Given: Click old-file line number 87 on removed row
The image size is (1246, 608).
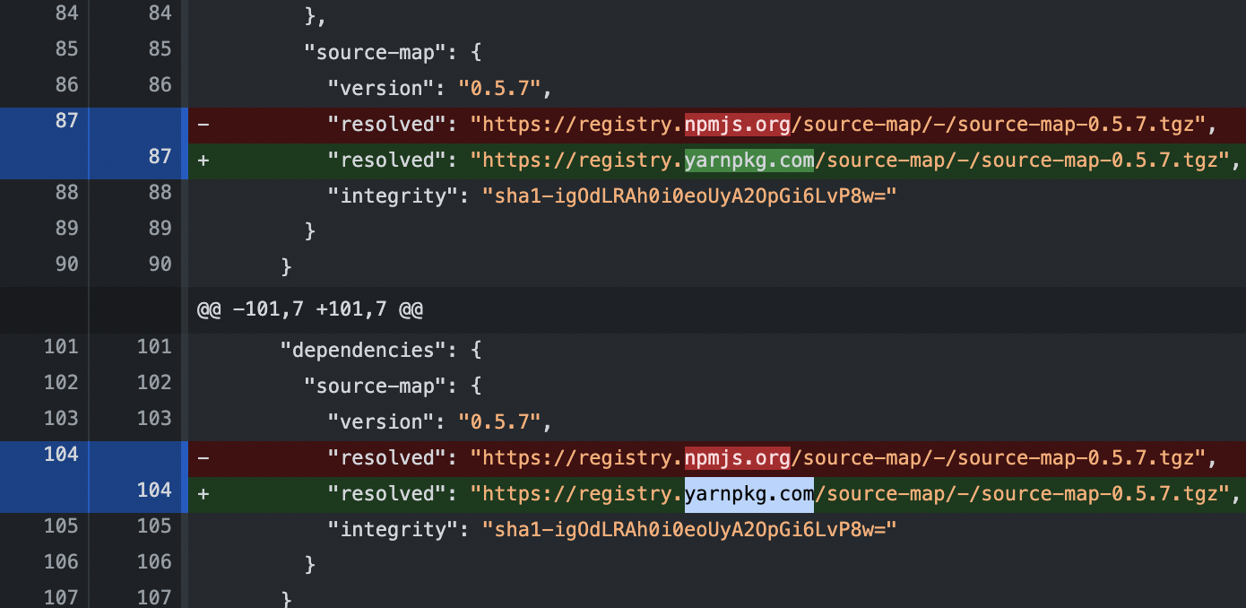Looking at the screenshot, I should pyautogui.click(x=66, y=121).
